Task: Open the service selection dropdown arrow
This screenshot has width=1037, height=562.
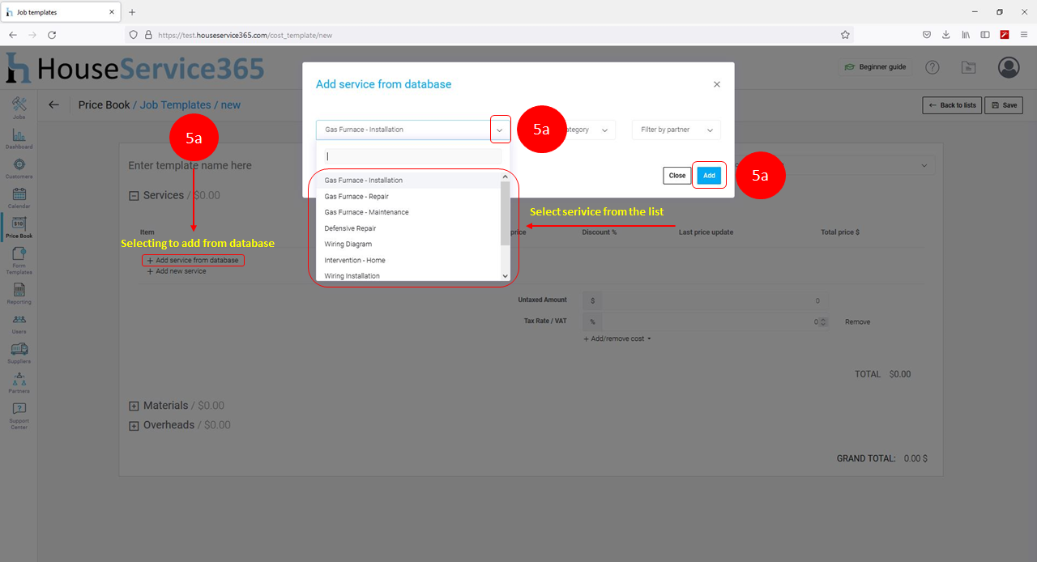Action: (500, 130)
